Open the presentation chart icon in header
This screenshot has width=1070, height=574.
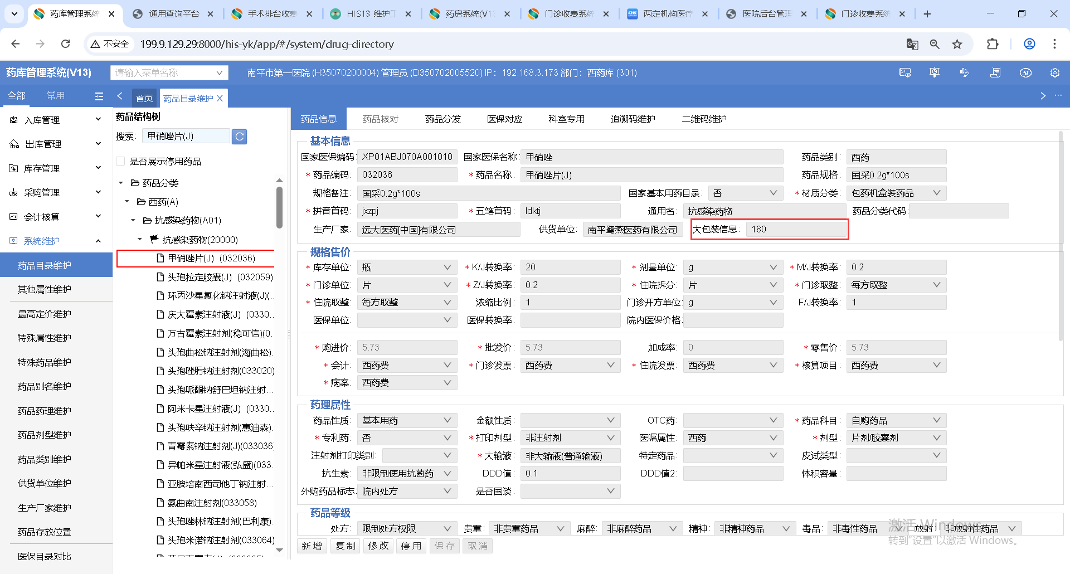coord(935,73)
